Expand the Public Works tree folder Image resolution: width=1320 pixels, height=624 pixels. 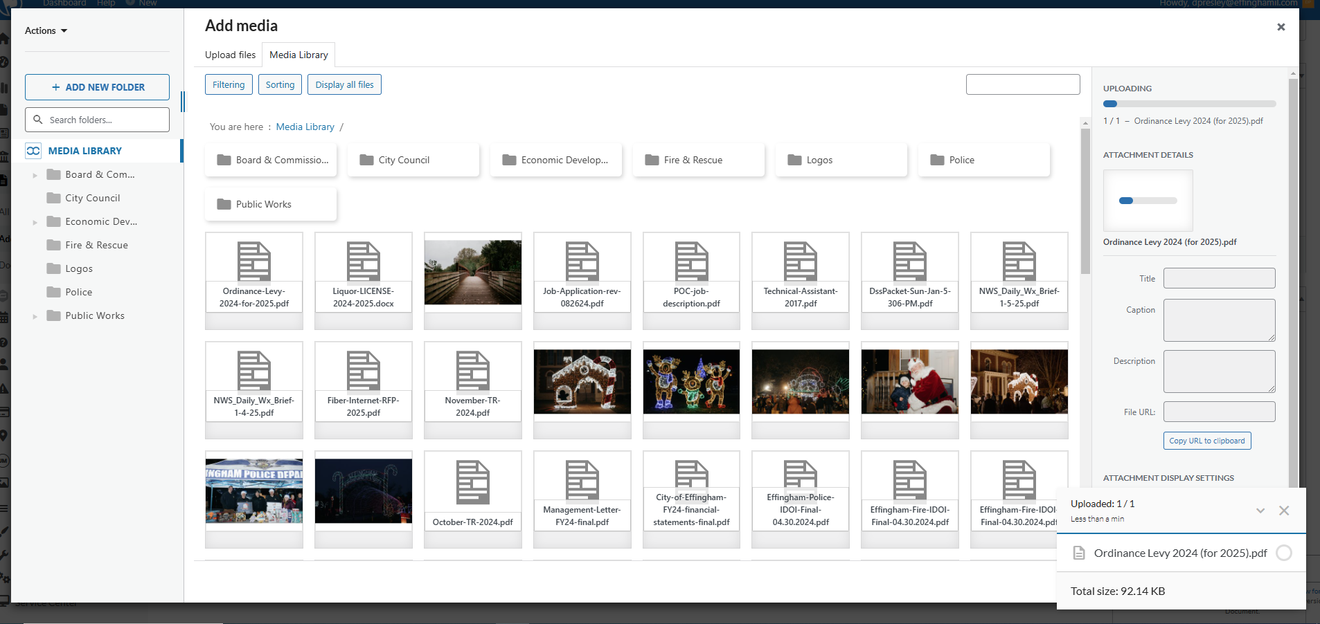(35, 316)
